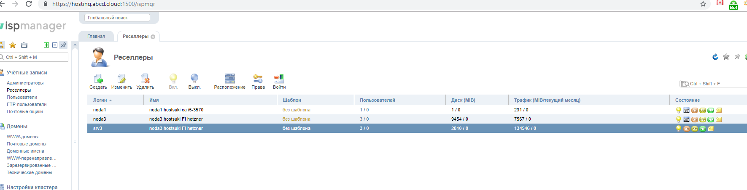The height and width of the screenshot is (190, 747).
Task: Click the Глобальный поиск search field
Action: (117, 18)
